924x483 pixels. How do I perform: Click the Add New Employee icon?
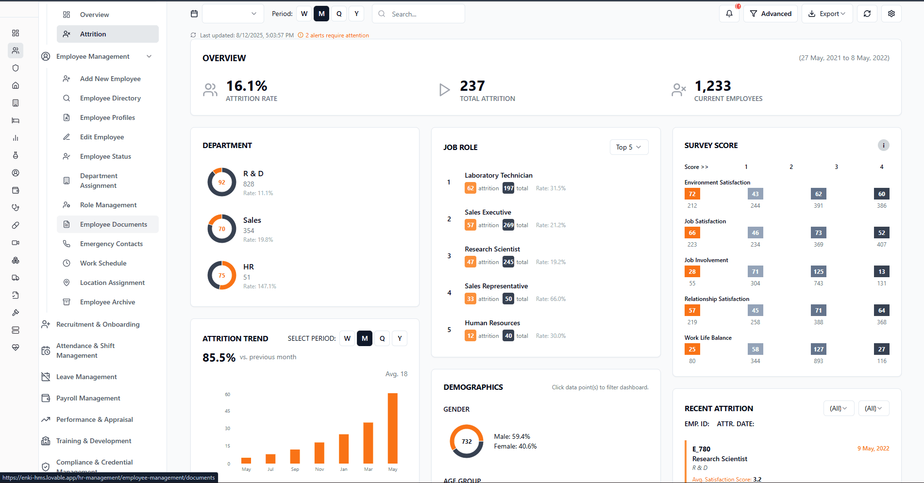coord(67,79)
